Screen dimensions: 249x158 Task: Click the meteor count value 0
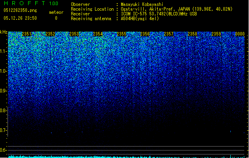56,18
